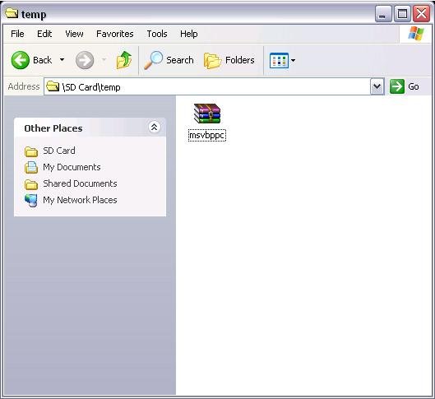Image resolution: width=435 pixels, height=399 pixels.
Task: Go back using the green Back arrow
Action: pyautogui.click(x=21, y=60)
